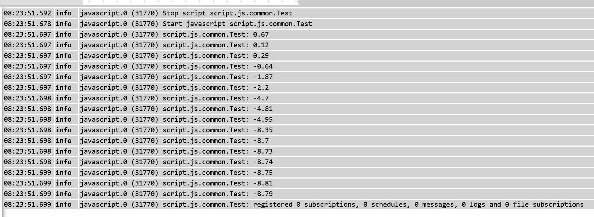Select the log line with value 0.29
This screenshot has width=594, height=217.
click(x=298, y=56)
